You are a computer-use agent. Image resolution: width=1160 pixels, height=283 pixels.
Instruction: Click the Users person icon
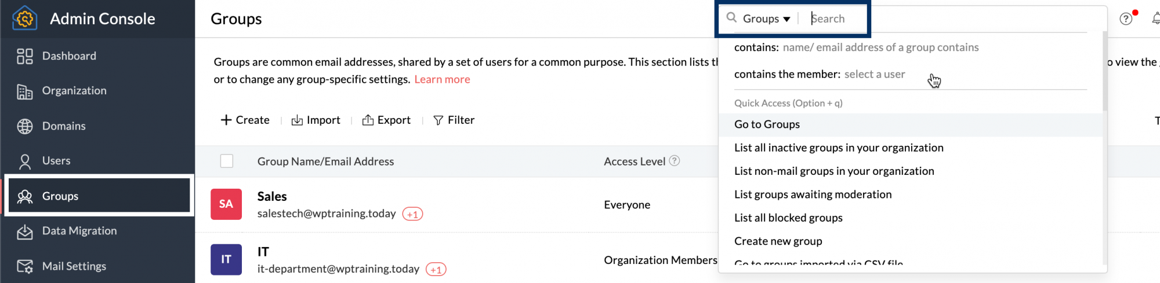click(x=24, y=161)
